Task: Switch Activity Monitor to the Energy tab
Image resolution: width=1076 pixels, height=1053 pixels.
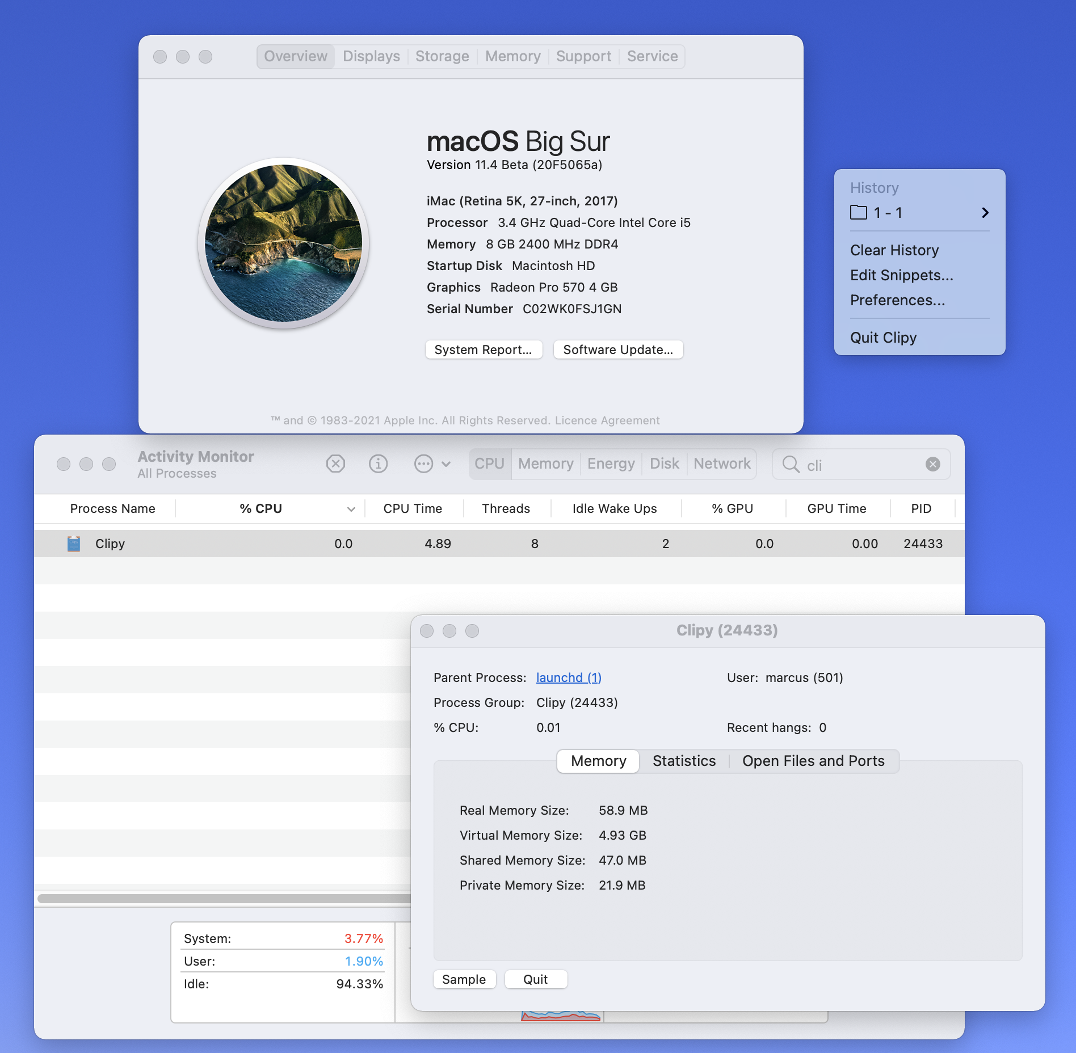Action: [611, 464]
